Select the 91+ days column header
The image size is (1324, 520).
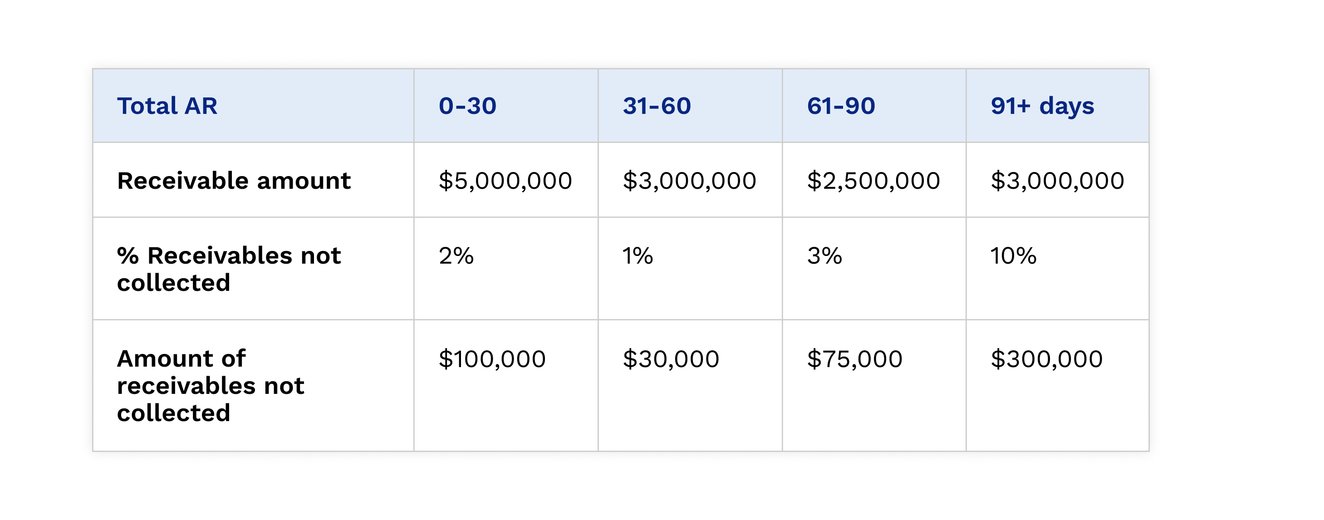[1057, 106]
